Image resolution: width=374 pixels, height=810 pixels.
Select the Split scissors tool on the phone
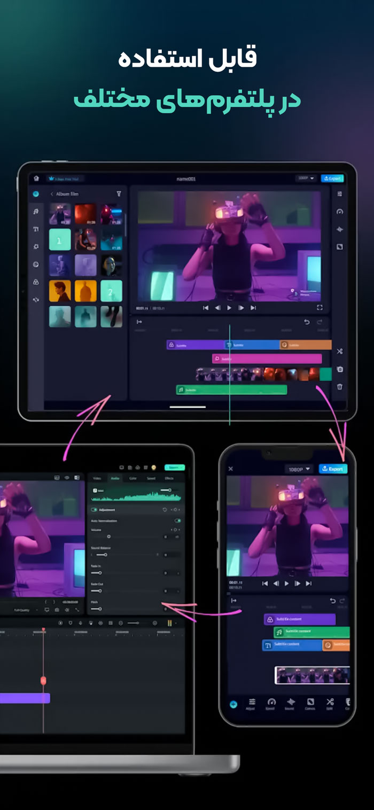point(330,702)
